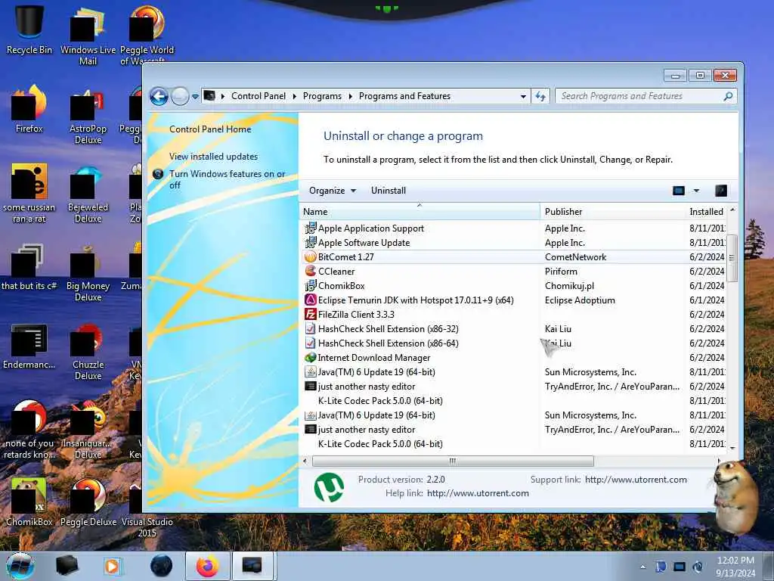Select Eclipse Temurin JDK entry
Screen dimensions: 774x581
[513, 300]
